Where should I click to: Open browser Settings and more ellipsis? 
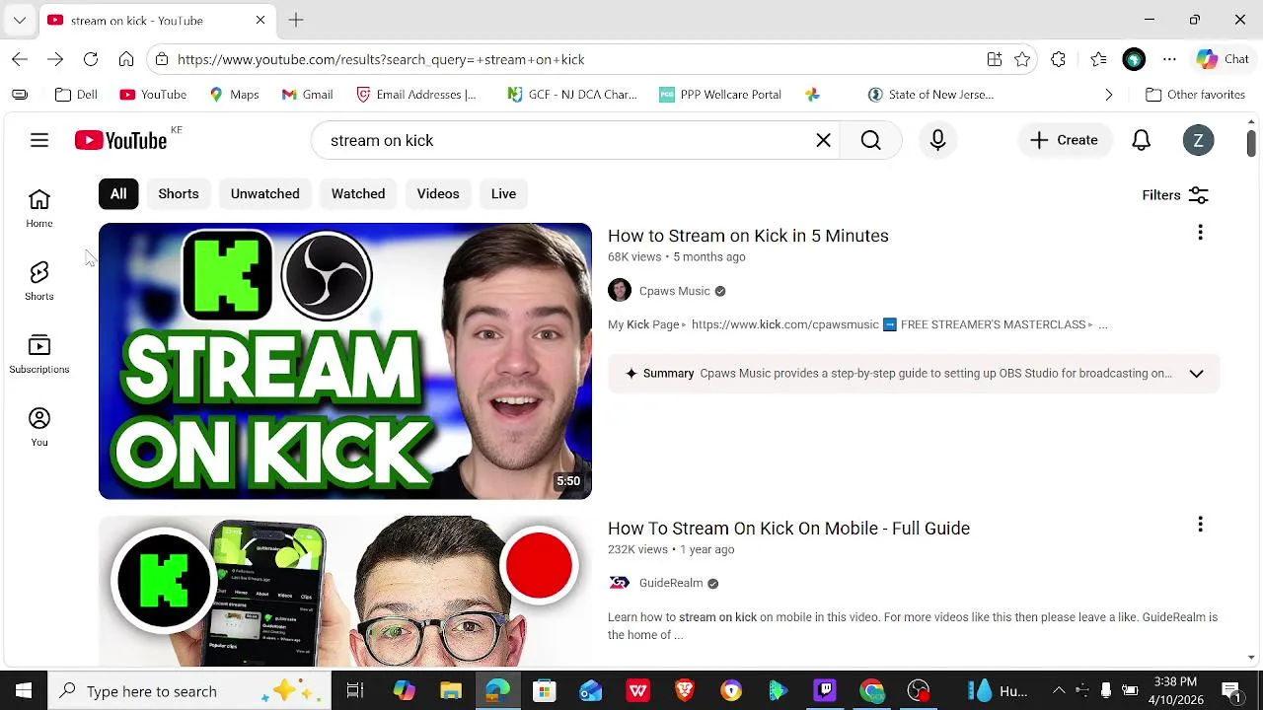click(x=1169, y=59)
